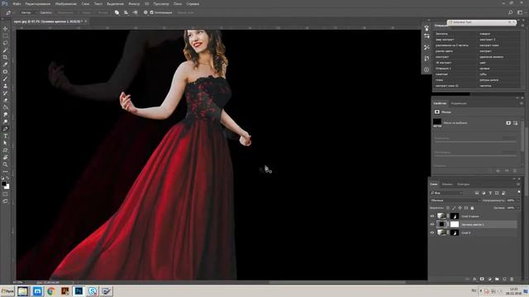Screen dimensions: 529x297
Task: Hide the bottom layer via eye icon
Action: click(x=432, y=233)
